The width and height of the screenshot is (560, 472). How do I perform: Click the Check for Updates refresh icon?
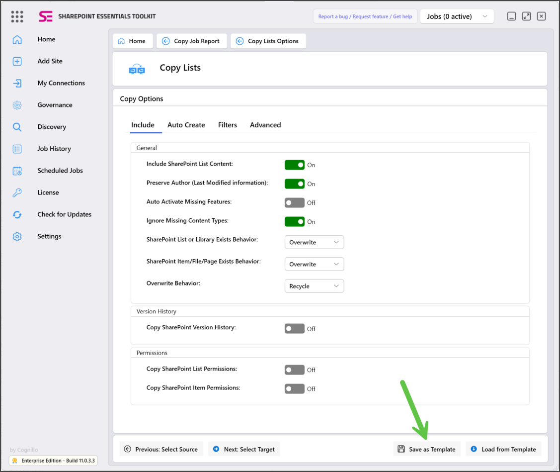pyautogui.click(x=17, y=214)
